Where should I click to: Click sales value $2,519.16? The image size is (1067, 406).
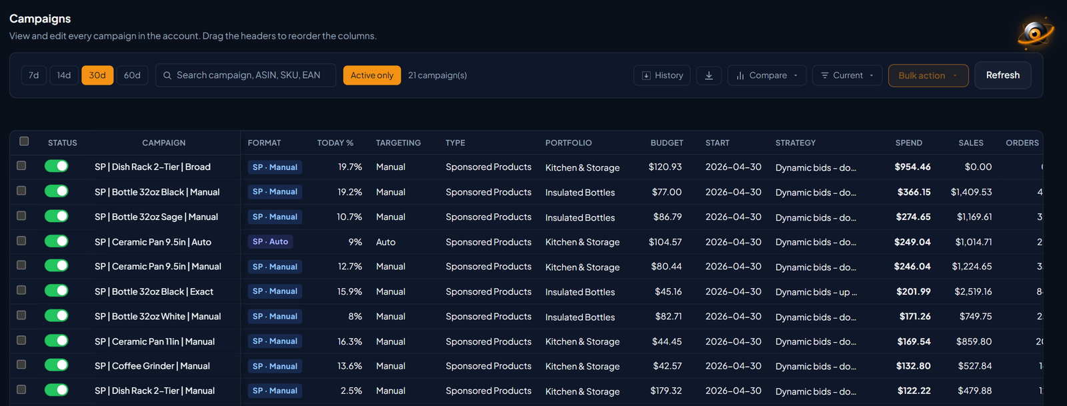[x=973, y=291]
